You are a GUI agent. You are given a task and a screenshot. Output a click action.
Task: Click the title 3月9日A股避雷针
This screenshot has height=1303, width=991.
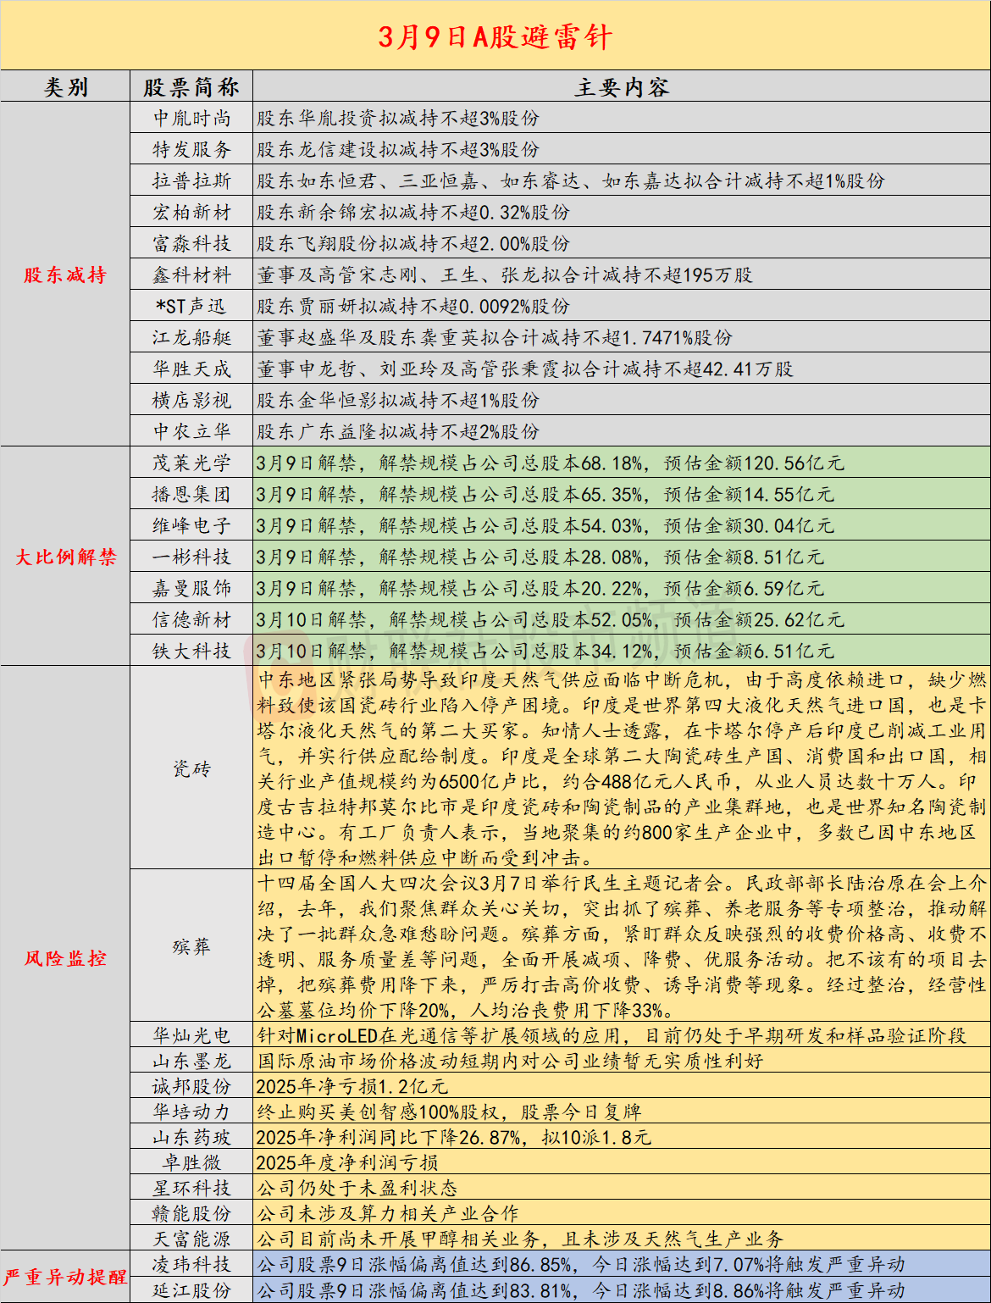click(x=495, y=36)
